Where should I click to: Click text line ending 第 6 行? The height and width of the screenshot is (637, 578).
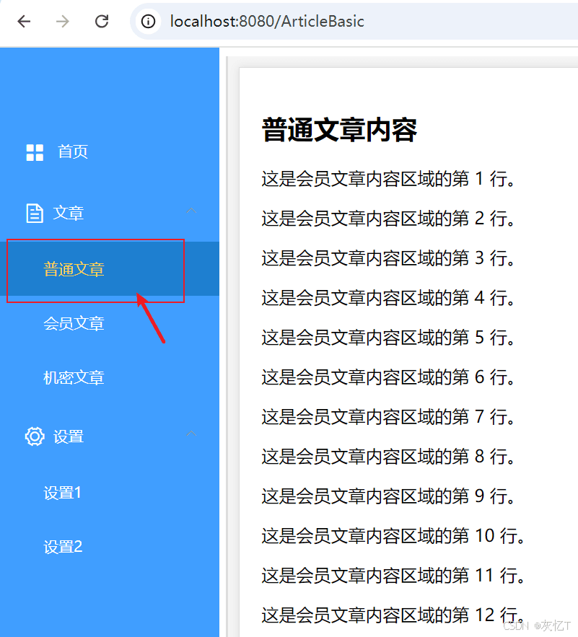388,377
